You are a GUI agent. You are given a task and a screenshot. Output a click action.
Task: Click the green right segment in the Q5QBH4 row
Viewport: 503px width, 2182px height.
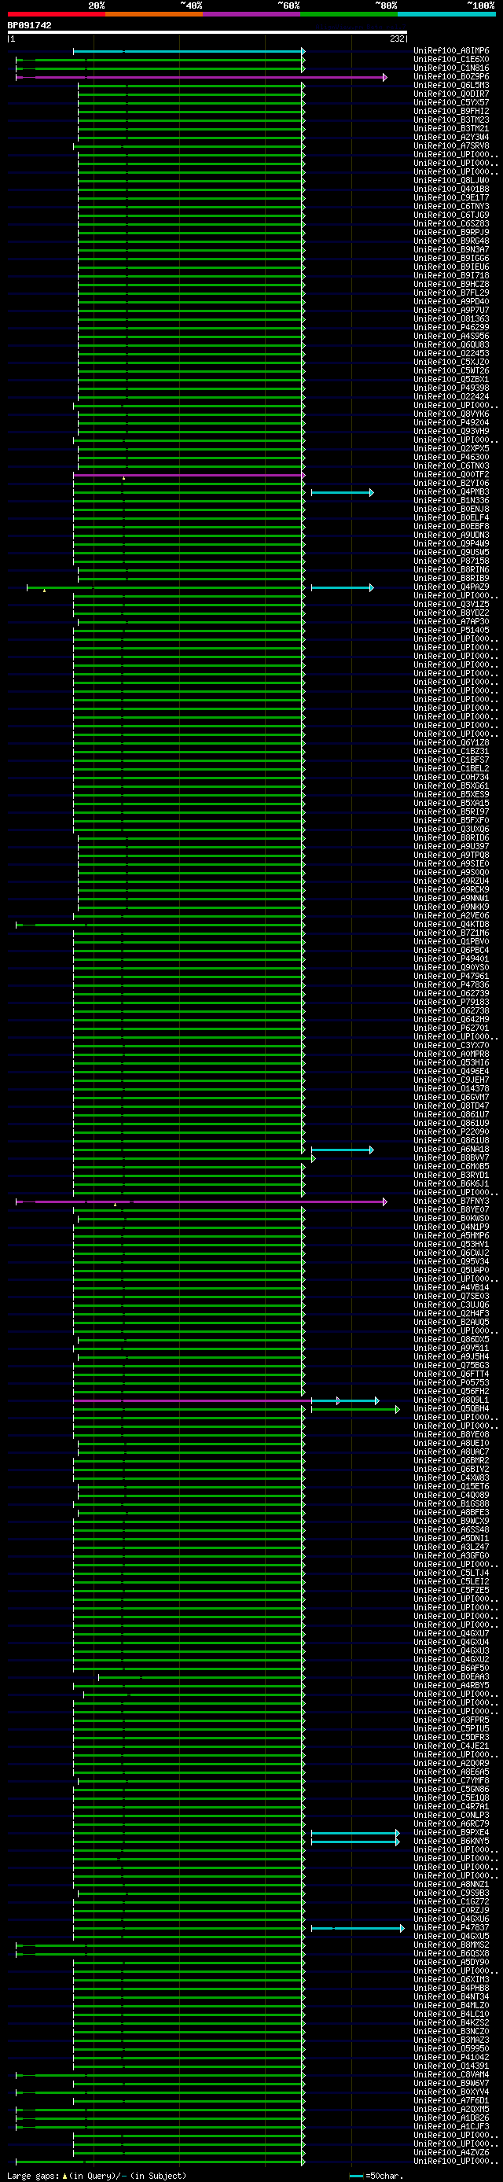354,1410
